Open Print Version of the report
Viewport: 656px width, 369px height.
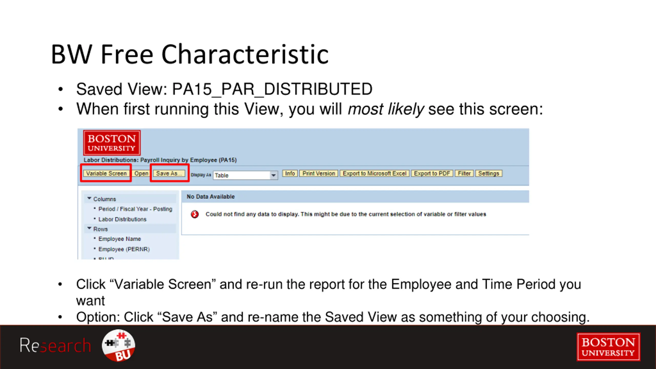coord(319,173)
